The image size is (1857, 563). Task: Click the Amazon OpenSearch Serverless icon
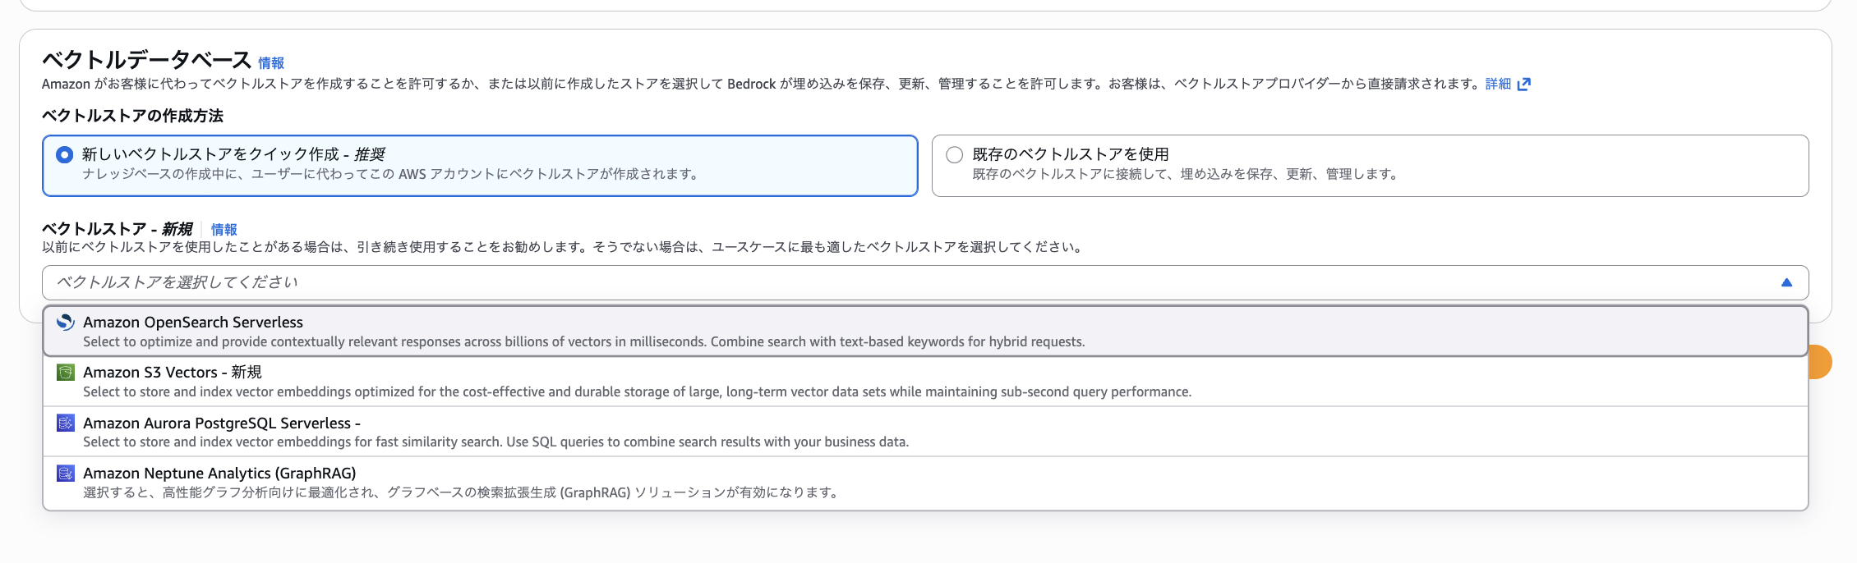coord(66,323)
